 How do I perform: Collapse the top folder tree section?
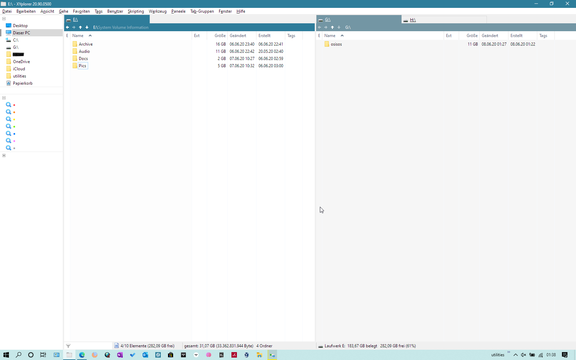4,19
